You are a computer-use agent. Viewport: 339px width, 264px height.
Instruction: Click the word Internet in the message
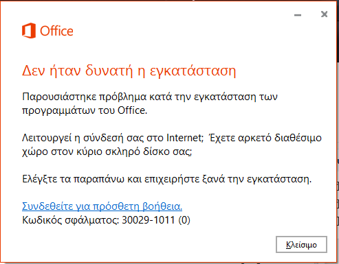185,138
